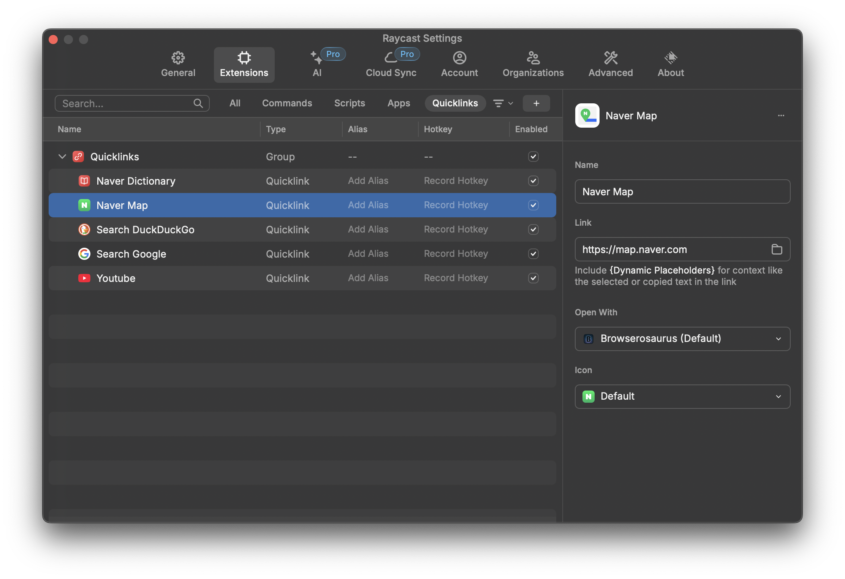This screenshot has width=845, height=579.
Task: Record Hotkey for Search Google
Action: point(456,254)
